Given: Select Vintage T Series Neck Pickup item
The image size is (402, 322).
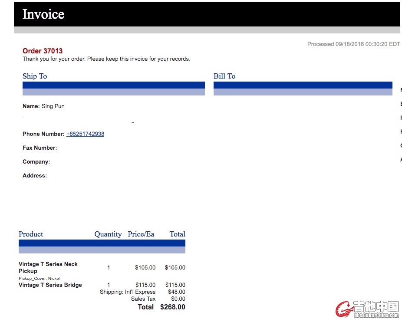Looking at the screenshot, I should [48, 267].
